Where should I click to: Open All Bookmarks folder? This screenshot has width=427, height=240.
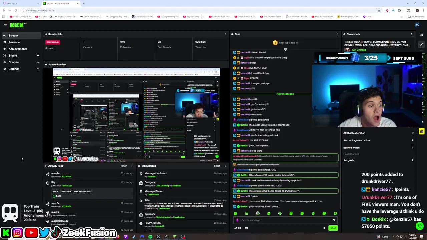(x=417, y=17)
